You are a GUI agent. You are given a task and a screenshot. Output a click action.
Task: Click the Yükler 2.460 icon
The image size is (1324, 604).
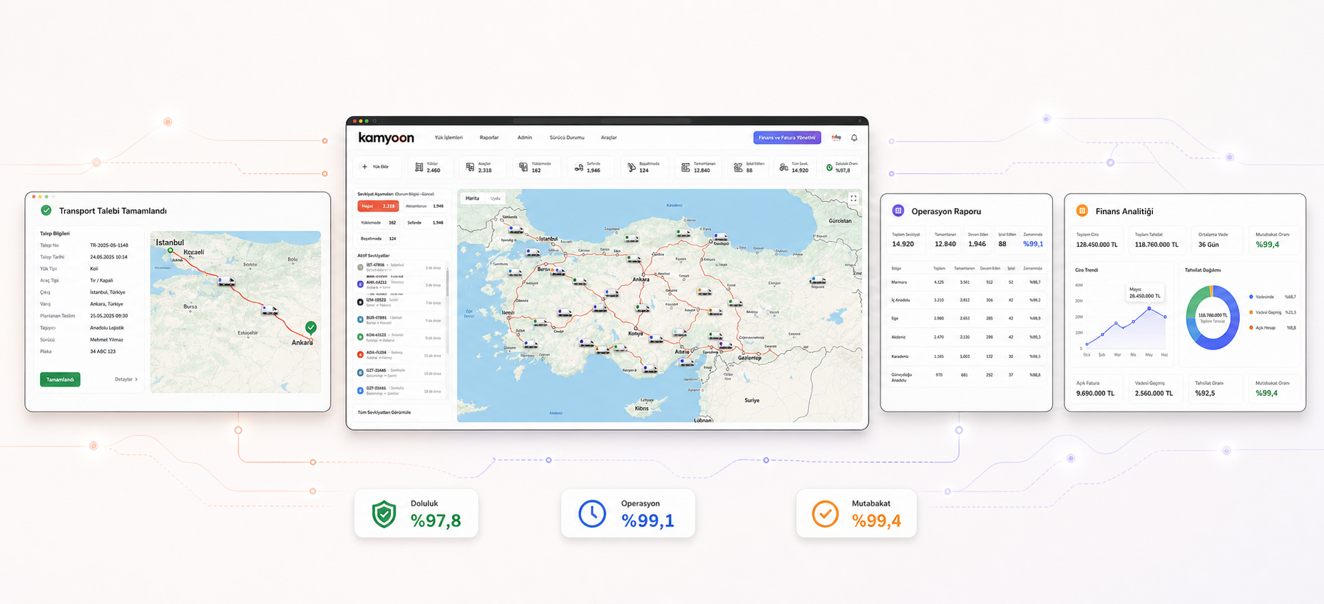(x=419, y=167)
